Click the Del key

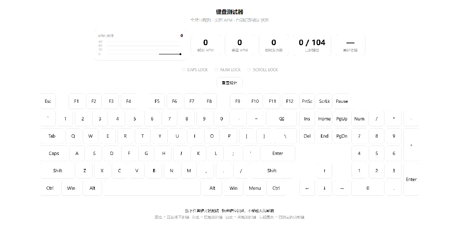tap(307, 136)
